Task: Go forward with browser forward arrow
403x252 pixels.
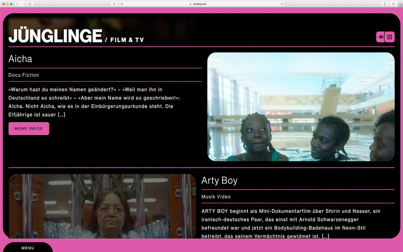Action: pos(22,4)
